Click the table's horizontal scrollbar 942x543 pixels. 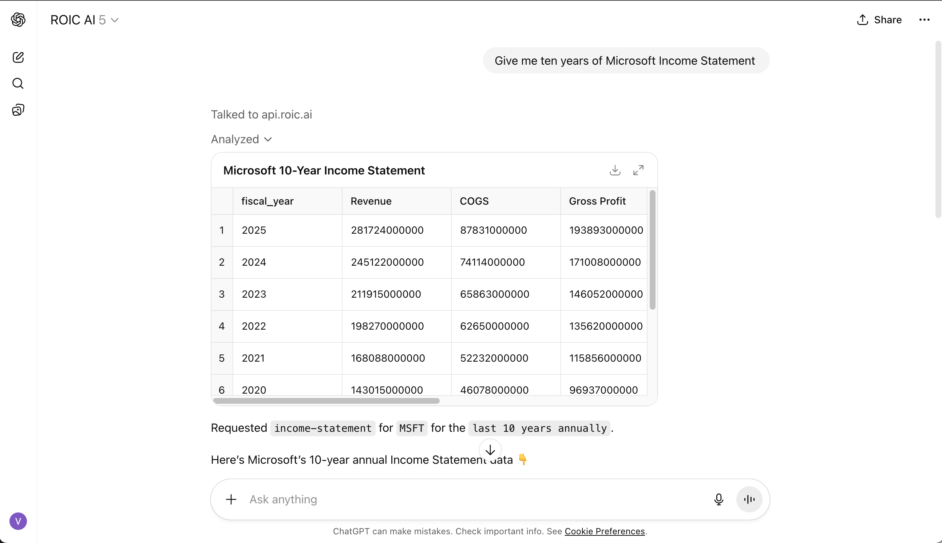[326, 401]
